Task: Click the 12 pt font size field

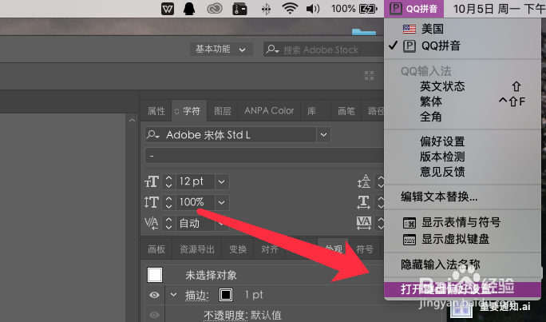Action: [195, 181]
